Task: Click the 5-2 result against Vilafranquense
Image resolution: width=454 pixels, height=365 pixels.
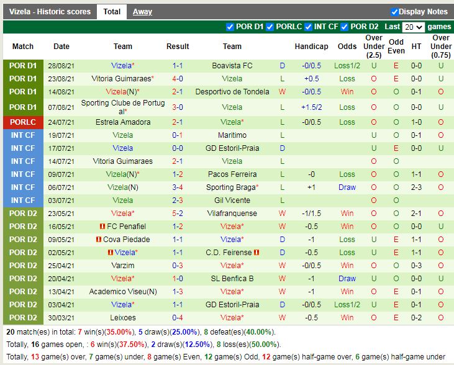Action: point(178,214)
